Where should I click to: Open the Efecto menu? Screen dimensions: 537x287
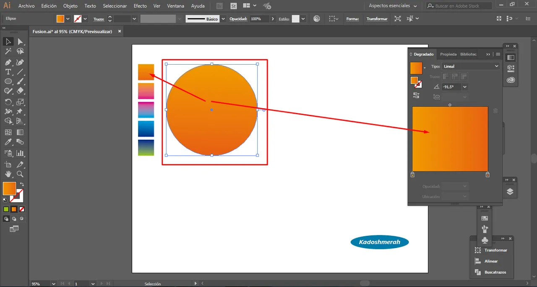click(x=140, y=6)
